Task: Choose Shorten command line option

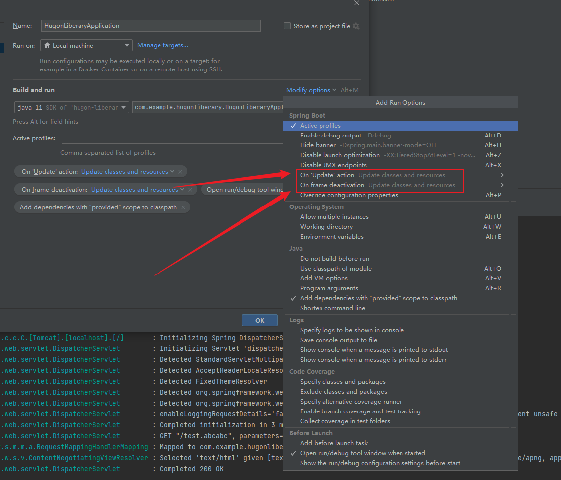Action: [x=401, y=308]
